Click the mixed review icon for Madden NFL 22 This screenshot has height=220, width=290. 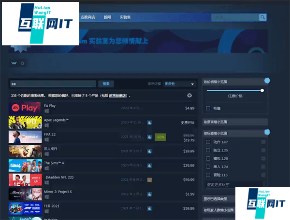149,179
